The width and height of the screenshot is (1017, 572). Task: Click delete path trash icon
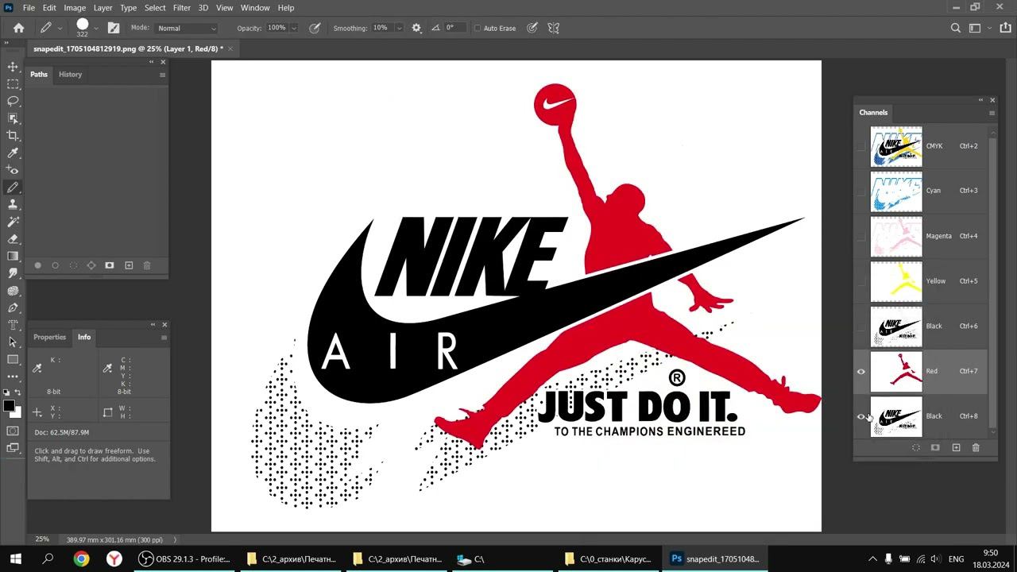click(x=147, y=265)
